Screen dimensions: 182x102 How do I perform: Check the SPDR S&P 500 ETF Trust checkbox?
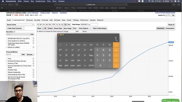7,39
